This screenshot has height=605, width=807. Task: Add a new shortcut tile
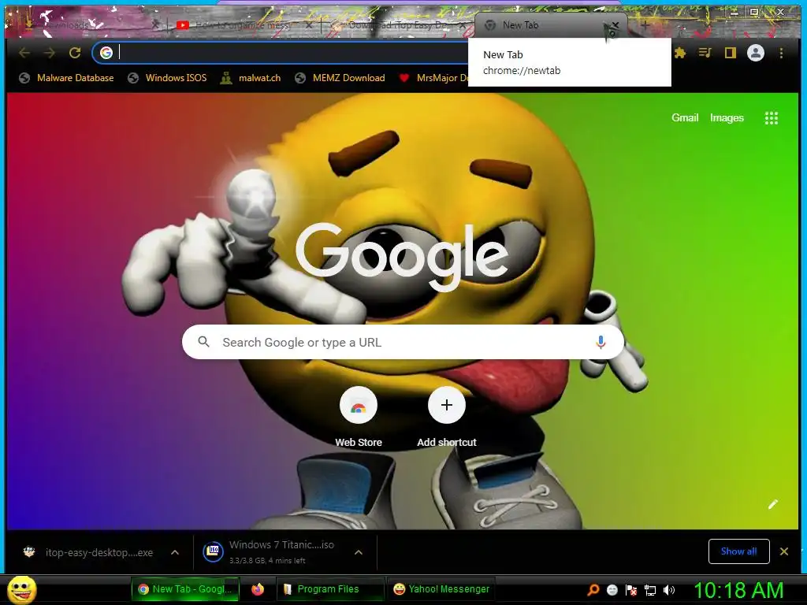(x=447, y=417)
